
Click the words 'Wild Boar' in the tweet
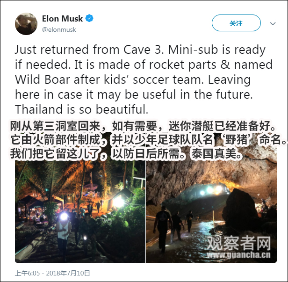coord(43,80)
